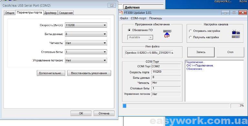Switch to the Драйвер tab

pyautogui.click(x=50, y=13)
